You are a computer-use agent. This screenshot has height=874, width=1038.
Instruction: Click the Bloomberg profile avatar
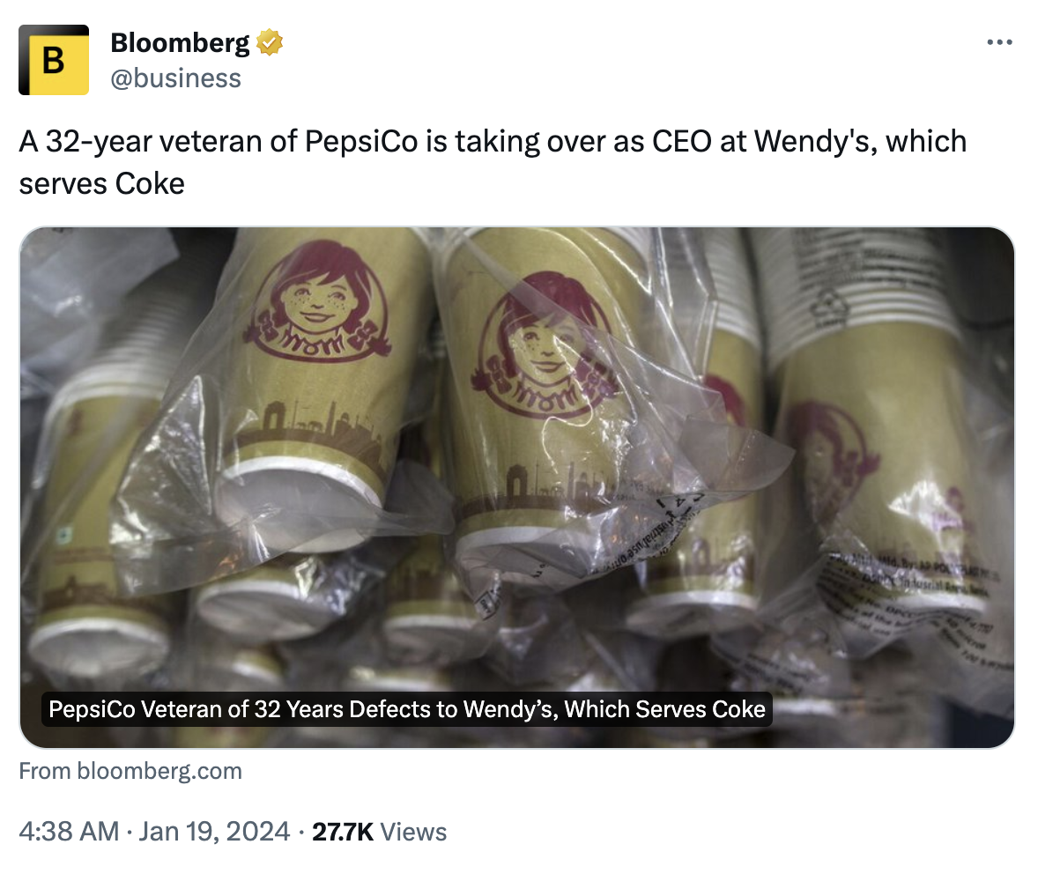click(54, 60)
